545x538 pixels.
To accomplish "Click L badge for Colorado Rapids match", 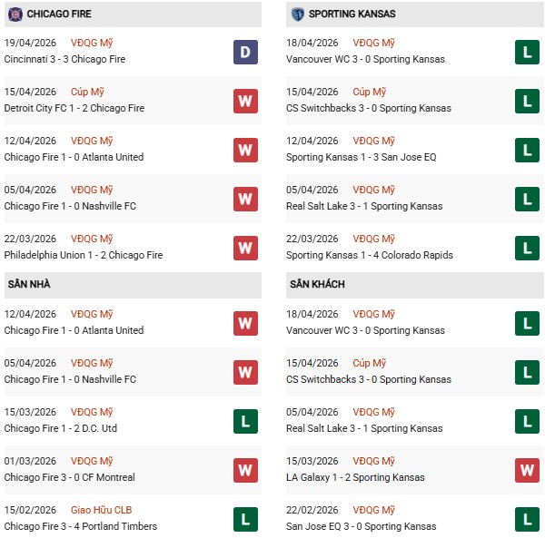I will [527, 248].
